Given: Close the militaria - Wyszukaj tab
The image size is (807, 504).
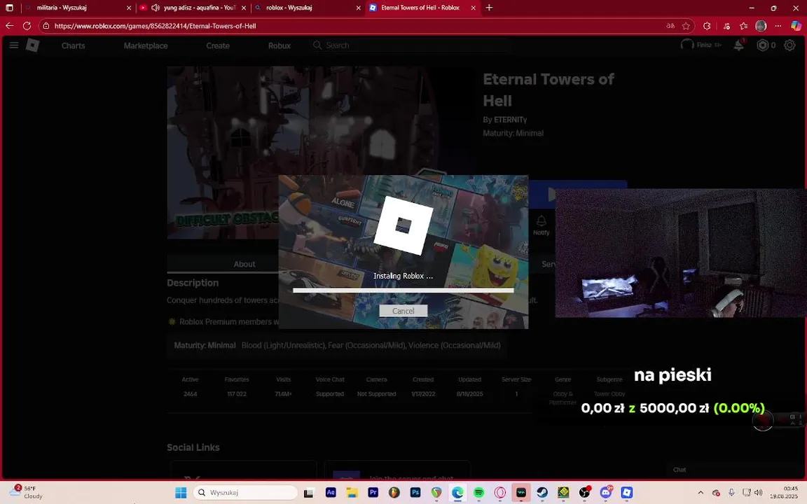Looking at the screenshot, I should (129, 8).
